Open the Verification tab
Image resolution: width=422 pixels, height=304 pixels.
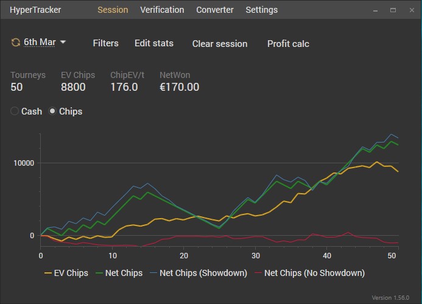click(162, 10)
